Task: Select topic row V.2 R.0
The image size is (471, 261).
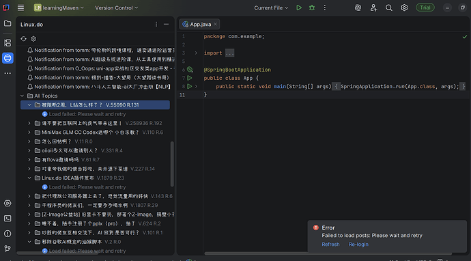Action: pyautogui.click(x=78, y=242)
